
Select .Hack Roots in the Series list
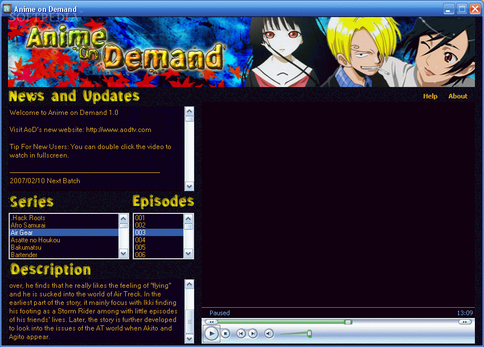[x=64, y=218]
